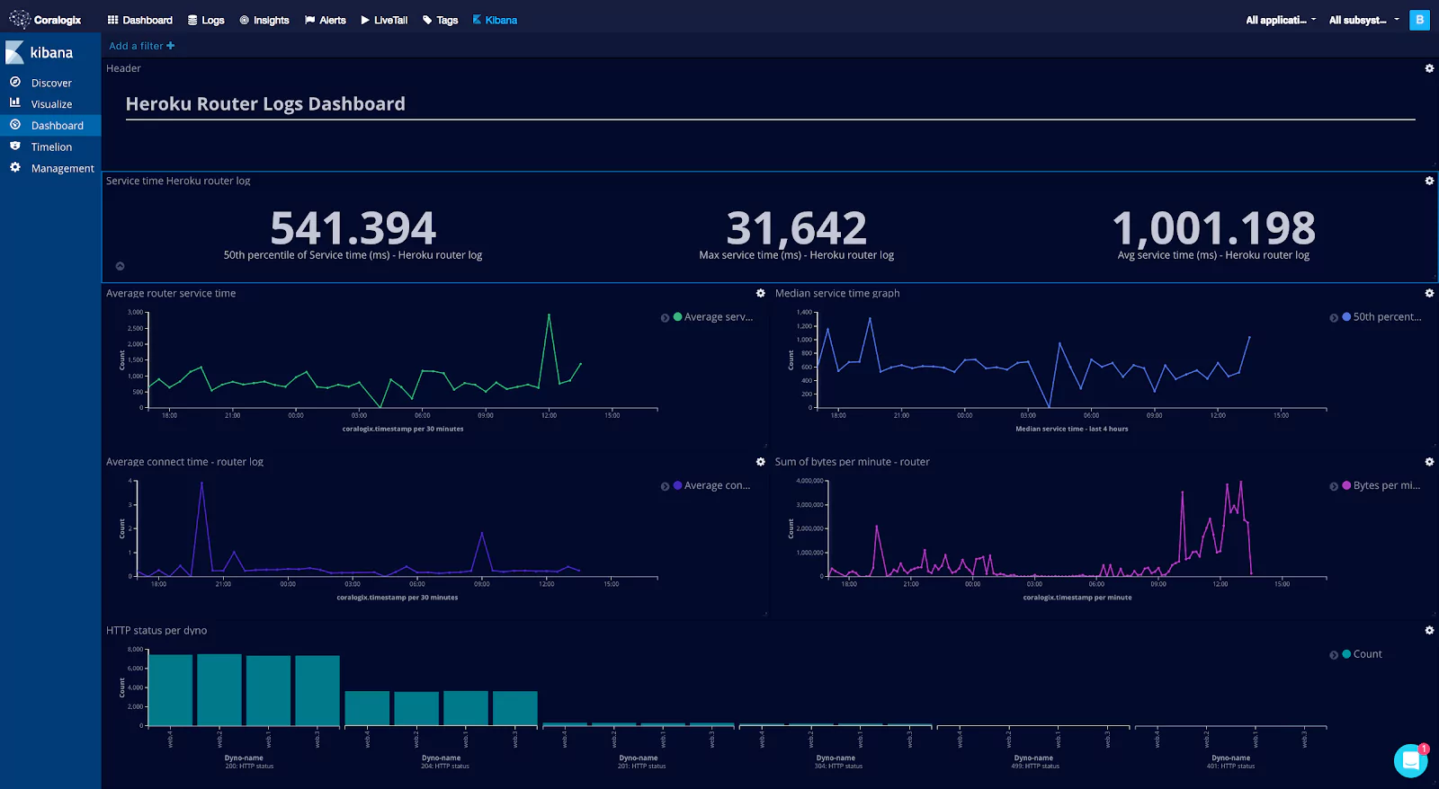
Task: Click the 541.394 metric value
Action: coord(353,228)
